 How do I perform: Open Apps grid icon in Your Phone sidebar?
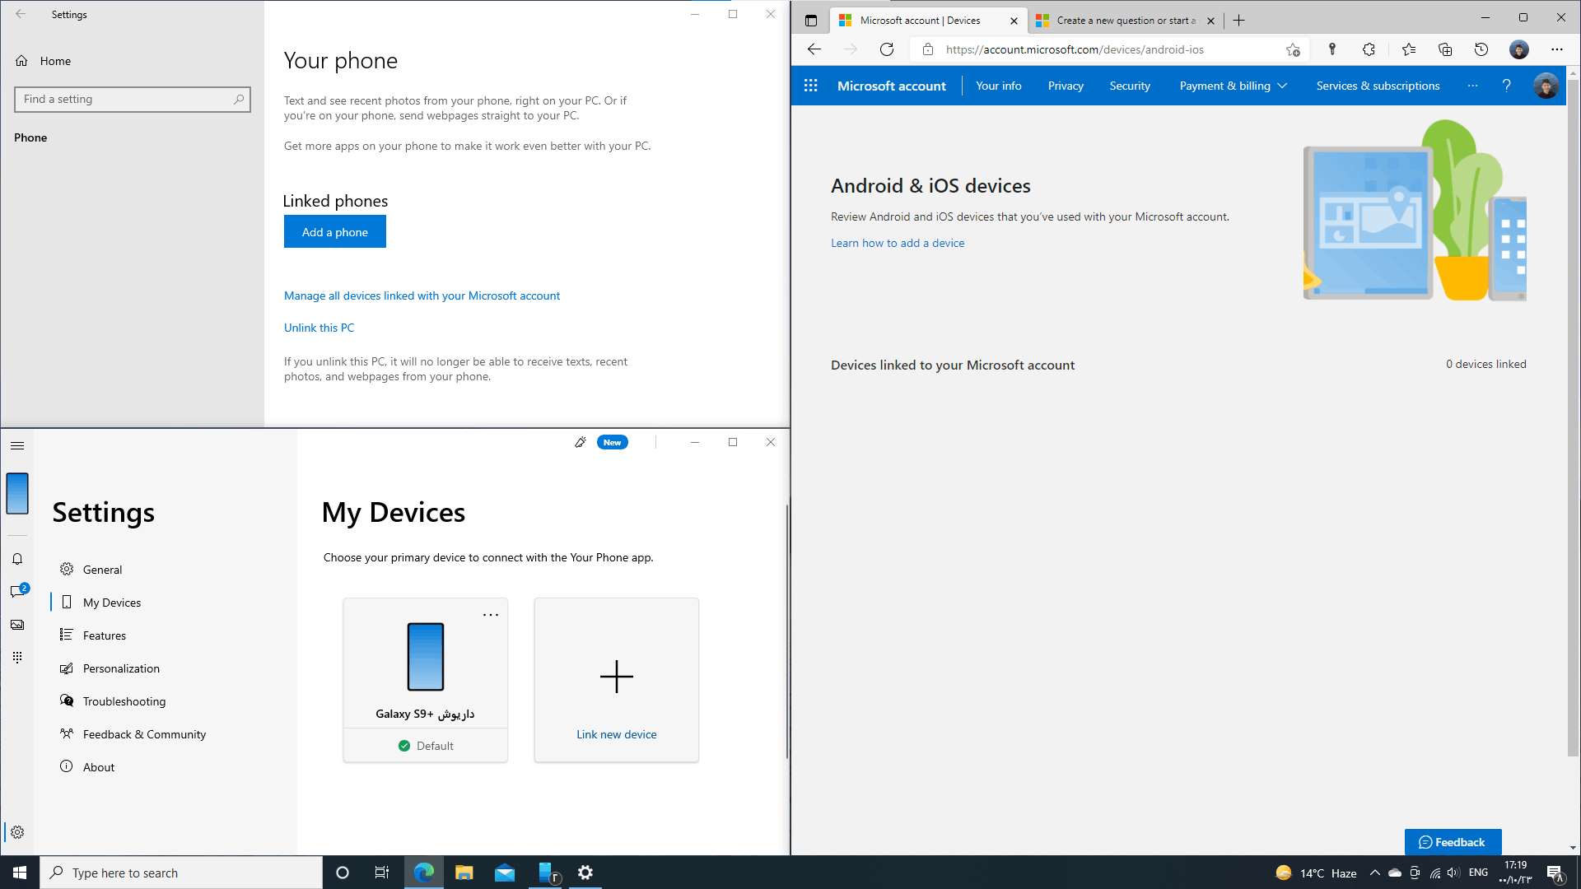(x=17, y=657)
